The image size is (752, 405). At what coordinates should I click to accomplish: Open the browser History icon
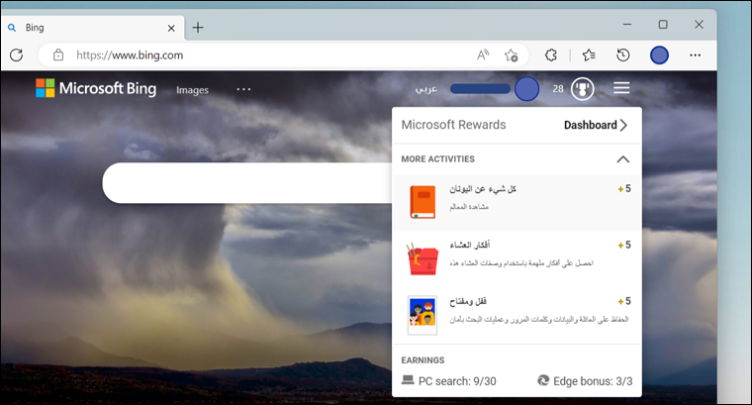point(623,55)
